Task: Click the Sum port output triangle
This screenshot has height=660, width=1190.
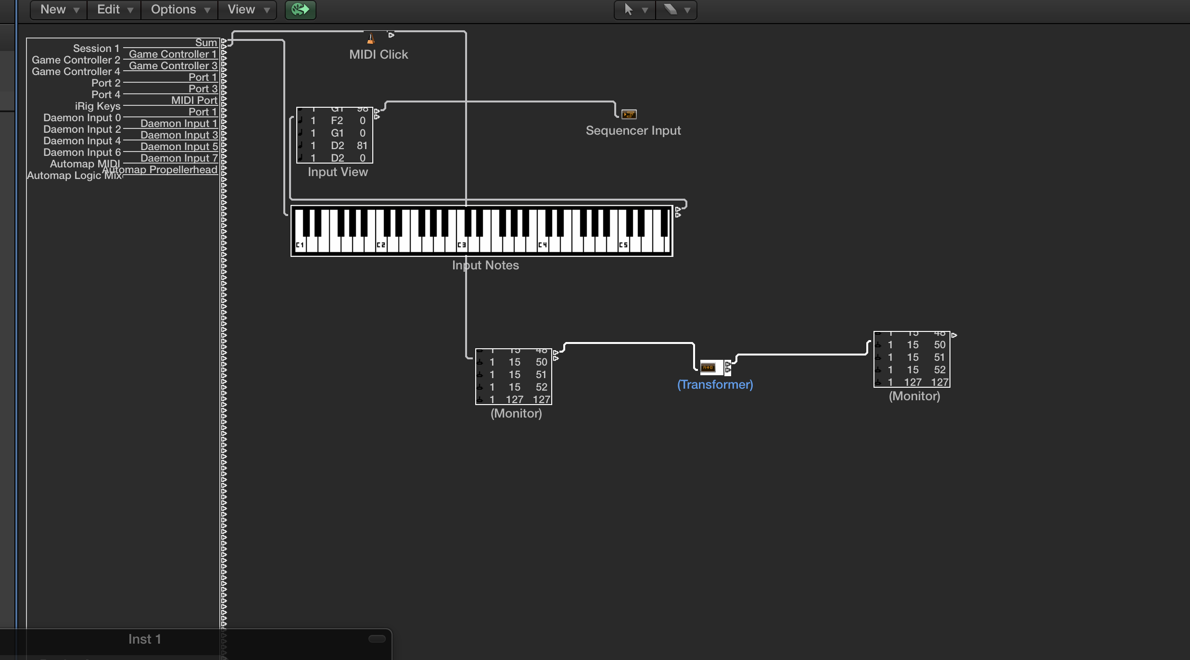Action: pyautogui.click(x=224, y=41)
